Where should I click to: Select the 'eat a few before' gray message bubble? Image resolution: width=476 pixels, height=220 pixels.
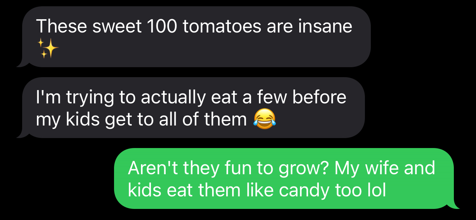(x=190, y=107)
